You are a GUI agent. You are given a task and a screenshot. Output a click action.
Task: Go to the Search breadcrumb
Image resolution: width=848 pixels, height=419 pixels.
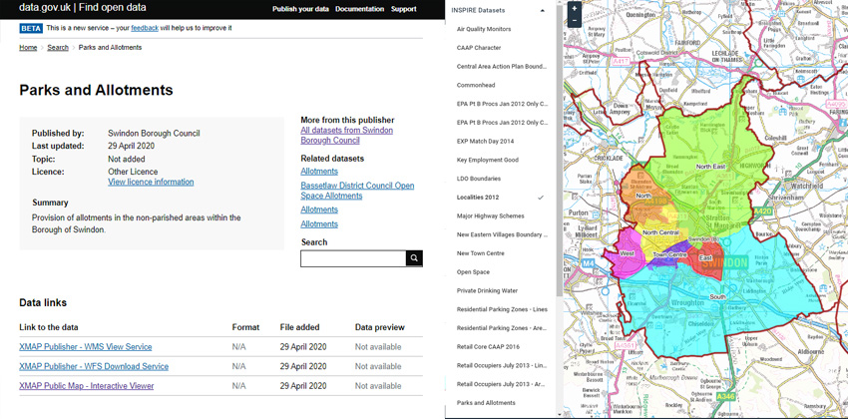click(58, 48)
